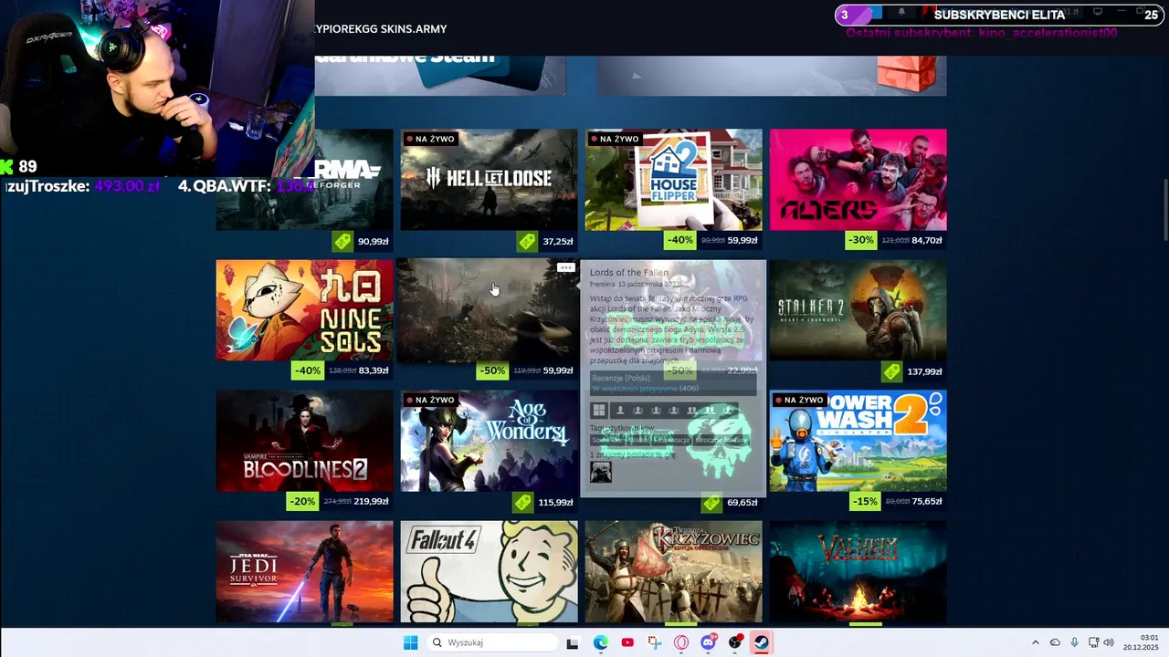Click the Lords of the Fallen popup title
This screenshot has width=1169, height=657.
point(629,273)
